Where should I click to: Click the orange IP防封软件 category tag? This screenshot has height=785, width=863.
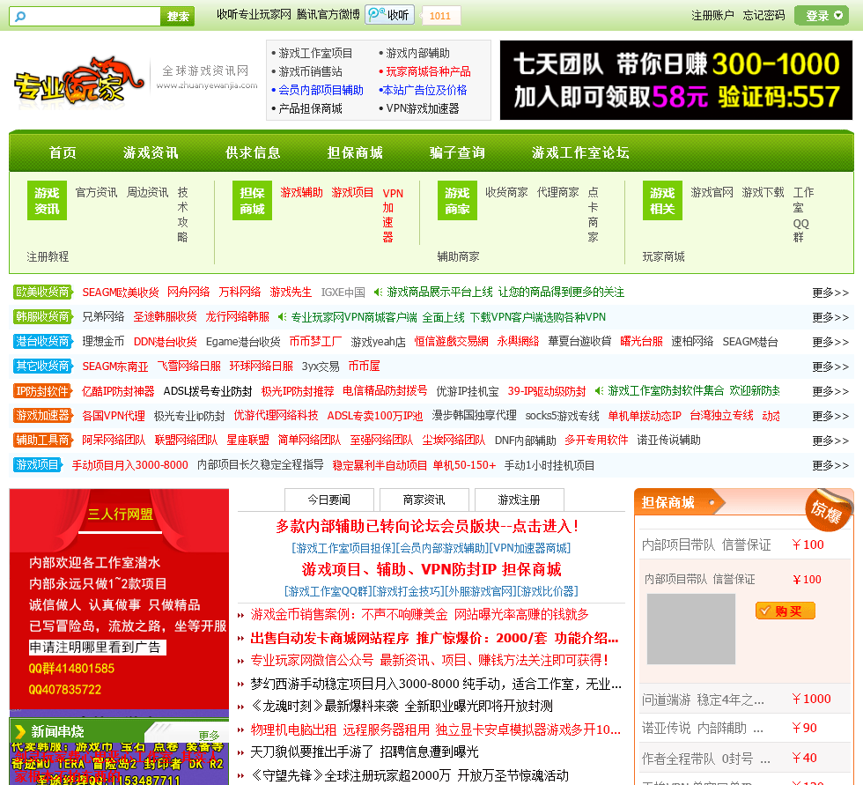click(x=42, y=391)
